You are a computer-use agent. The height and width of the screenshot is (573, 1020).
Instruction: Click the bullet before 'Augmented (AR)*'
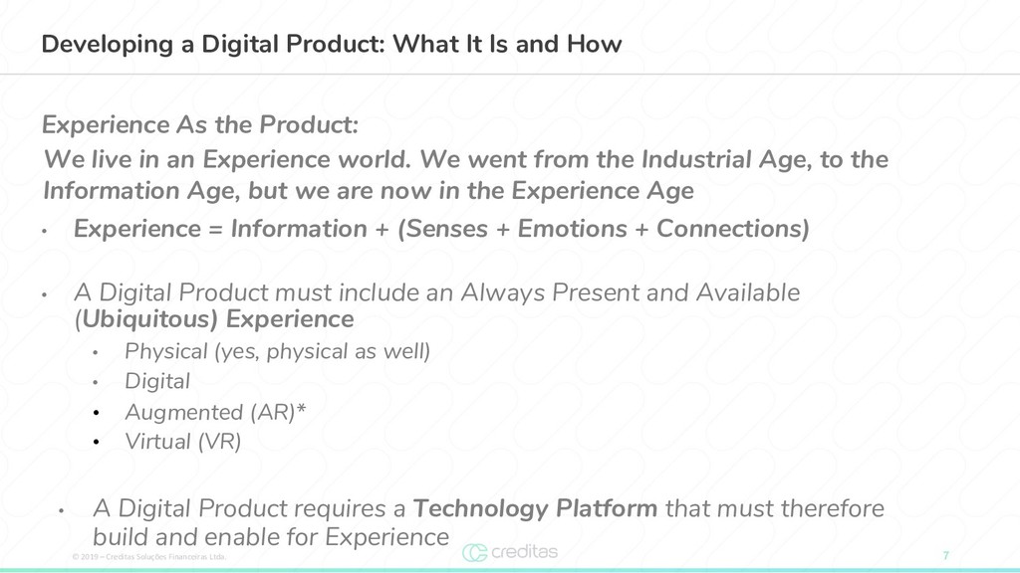(x=96, y=413)
